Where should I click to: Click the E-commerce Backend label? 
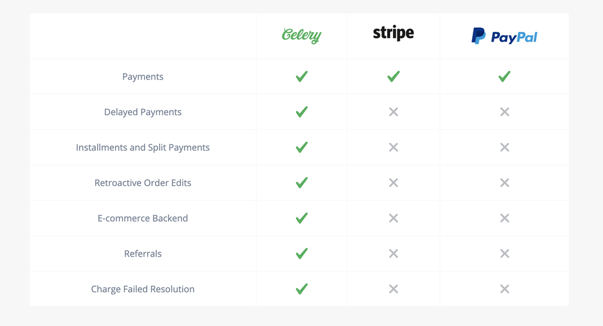pos(143,218)
